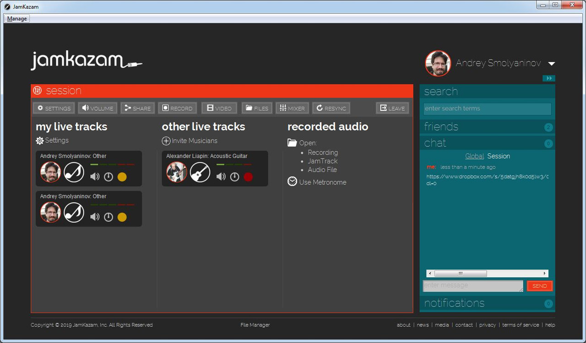586x343 pixels.
Task: Click pan knob on first Andrey track
Action: 109,177
